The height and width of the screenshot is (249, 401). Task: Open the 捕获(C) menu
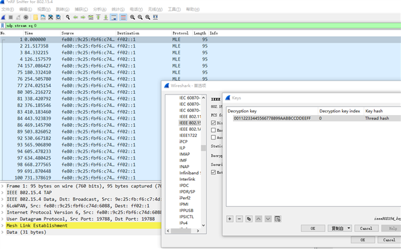point(81,9)
